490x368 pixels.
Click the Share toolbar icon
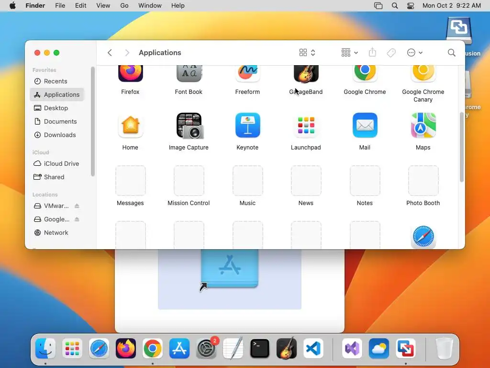(x=372, y=53)
